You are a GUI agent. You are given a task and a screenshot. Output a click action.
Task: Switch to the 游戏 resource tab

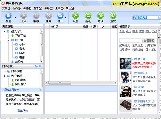tap(135, 31)
